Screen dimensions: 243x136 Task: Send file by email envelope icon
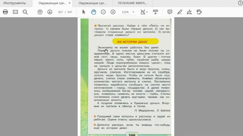point(15,12)
